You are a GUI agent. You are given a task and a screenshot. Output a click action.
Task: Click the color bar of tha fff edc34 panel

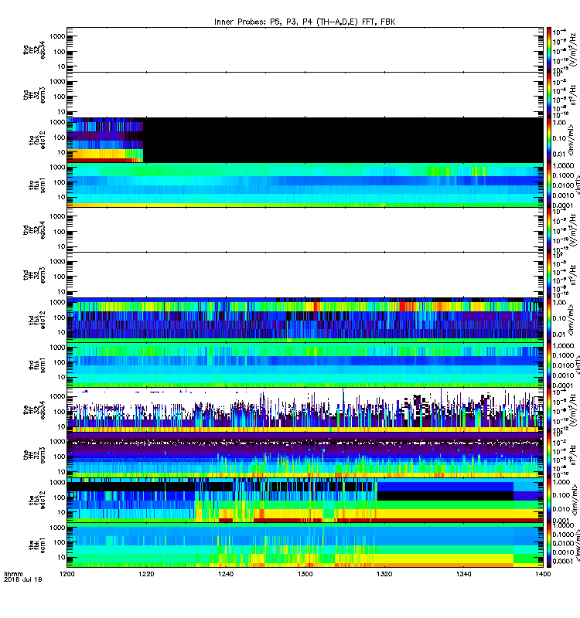[549, 49]
